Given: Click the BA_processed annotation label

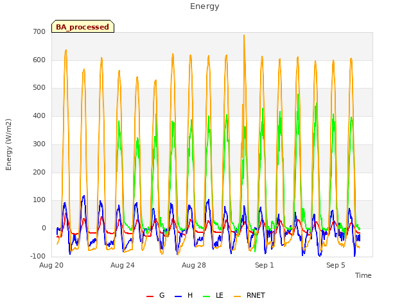Looking at the screenshot, I should 83,26.
